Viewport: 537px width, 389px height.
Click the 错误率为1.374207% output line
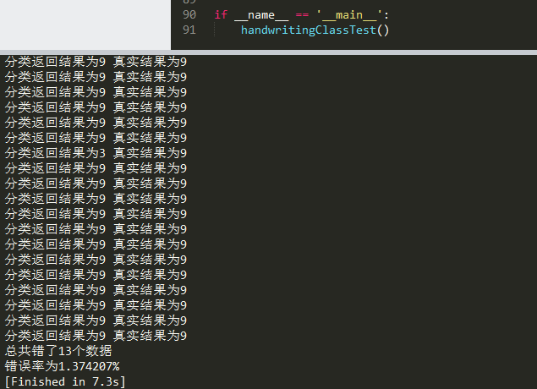pos(62,366)
